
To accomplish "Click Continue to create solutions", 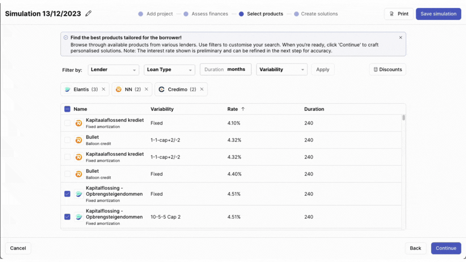I will coord(446,248).
